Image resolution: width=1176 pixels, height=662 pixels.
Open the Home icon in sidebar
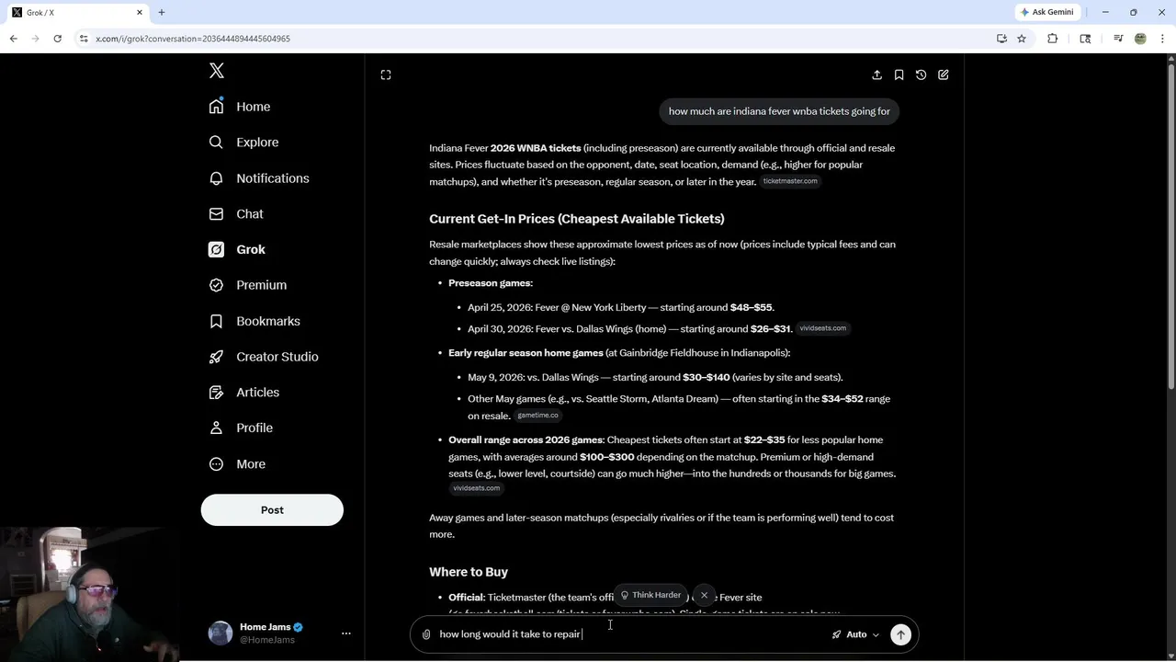click(x=216, y=107)
